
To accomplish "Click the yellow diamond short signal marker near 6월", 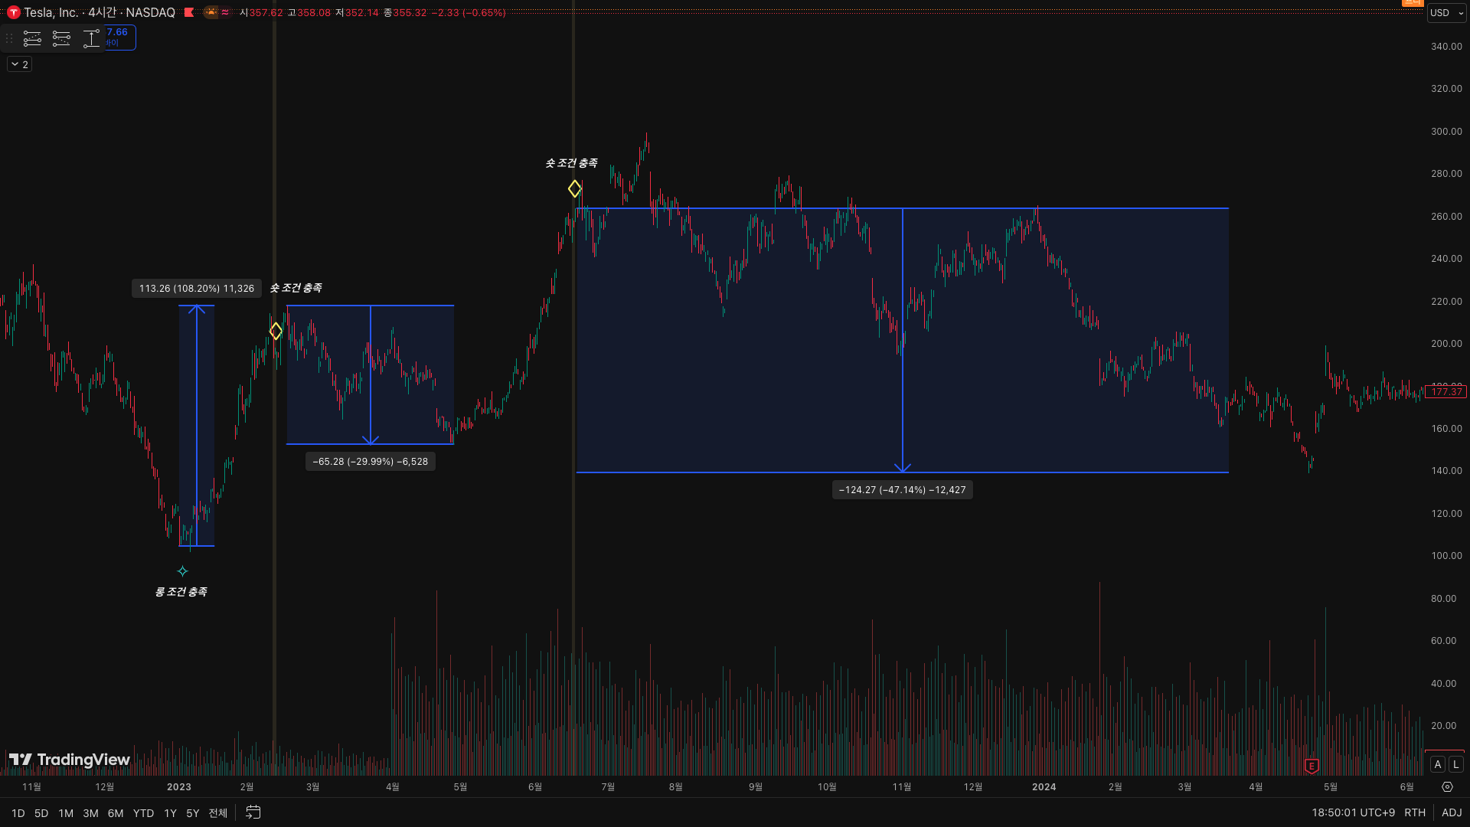I will click(x=574, y=188).
